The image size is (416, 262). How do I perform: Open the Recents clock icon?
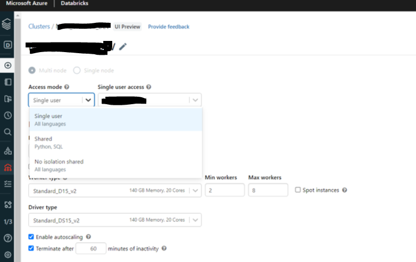(x=7, y=115)
